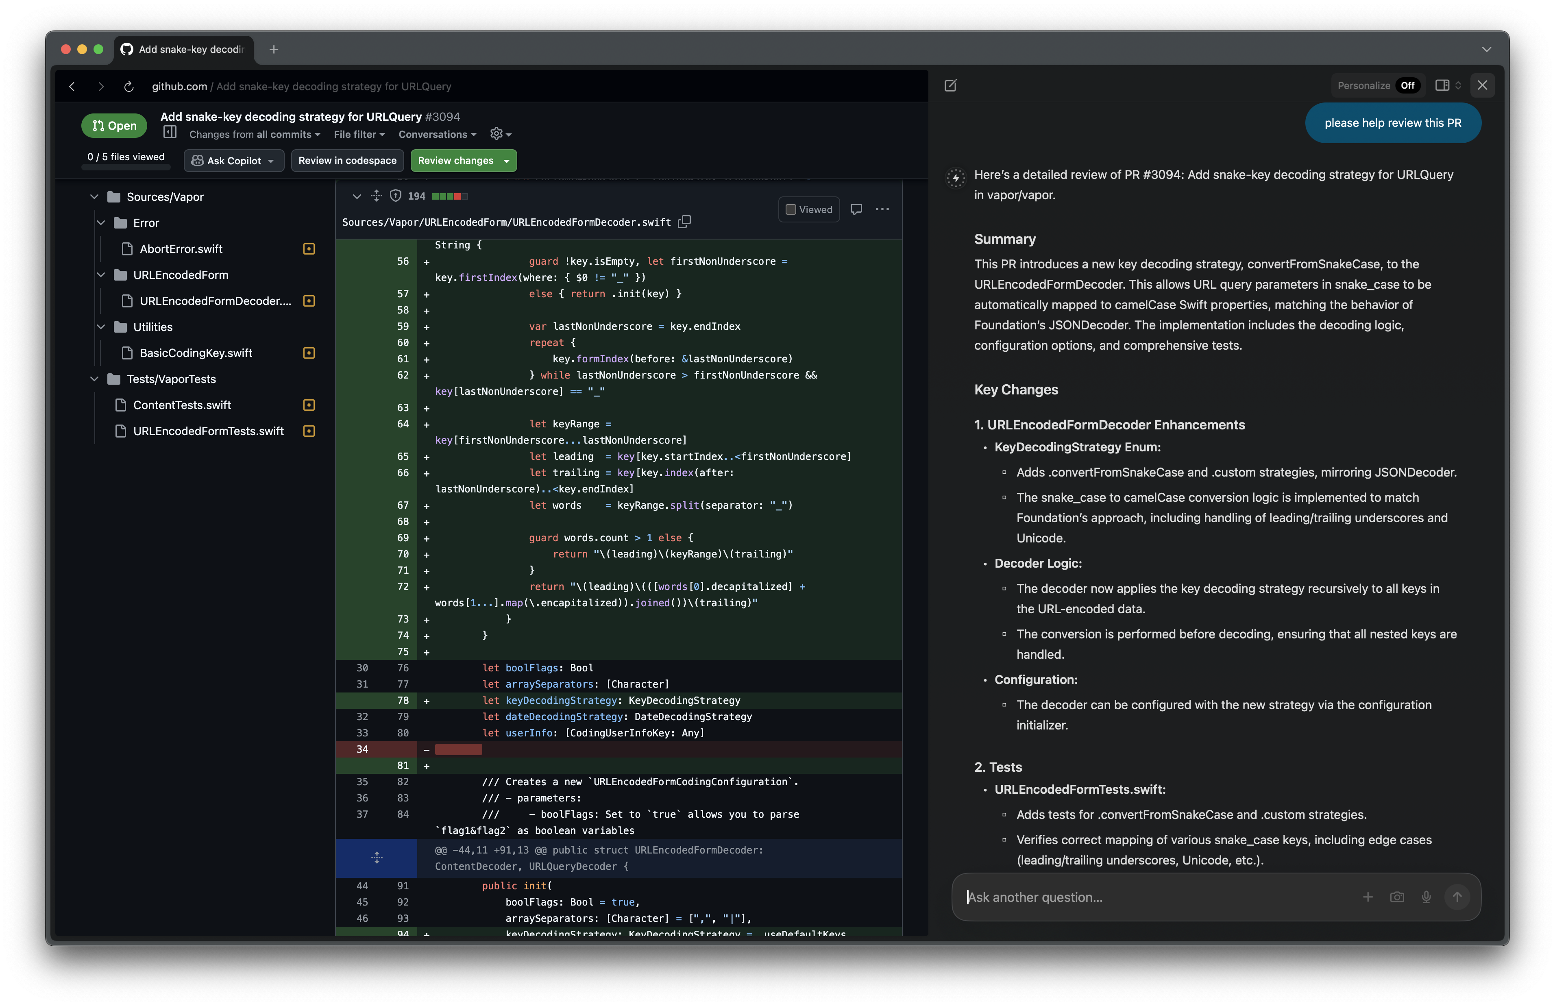Image resolution: width=1555 pixels, height=1006 pixels.
Task: Click the microphone voice input icon
Action: 1426,897
